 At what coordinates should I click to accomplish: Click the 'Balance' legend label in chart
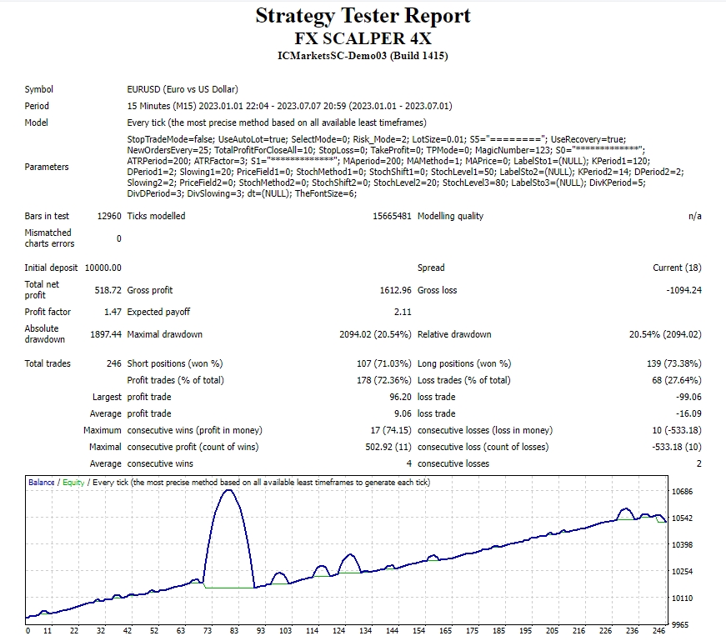[x=41, y=482]
